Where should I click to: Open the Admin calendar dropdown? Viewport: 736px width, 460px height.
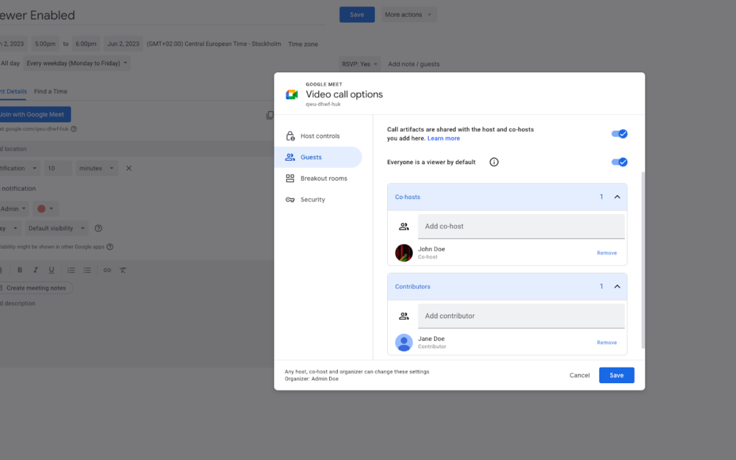(13, 209)
